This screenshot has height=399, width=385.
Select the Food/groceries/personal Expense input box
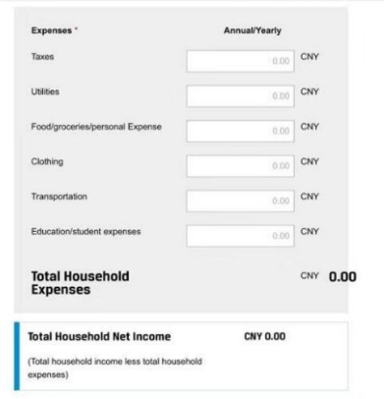[241, 131]
